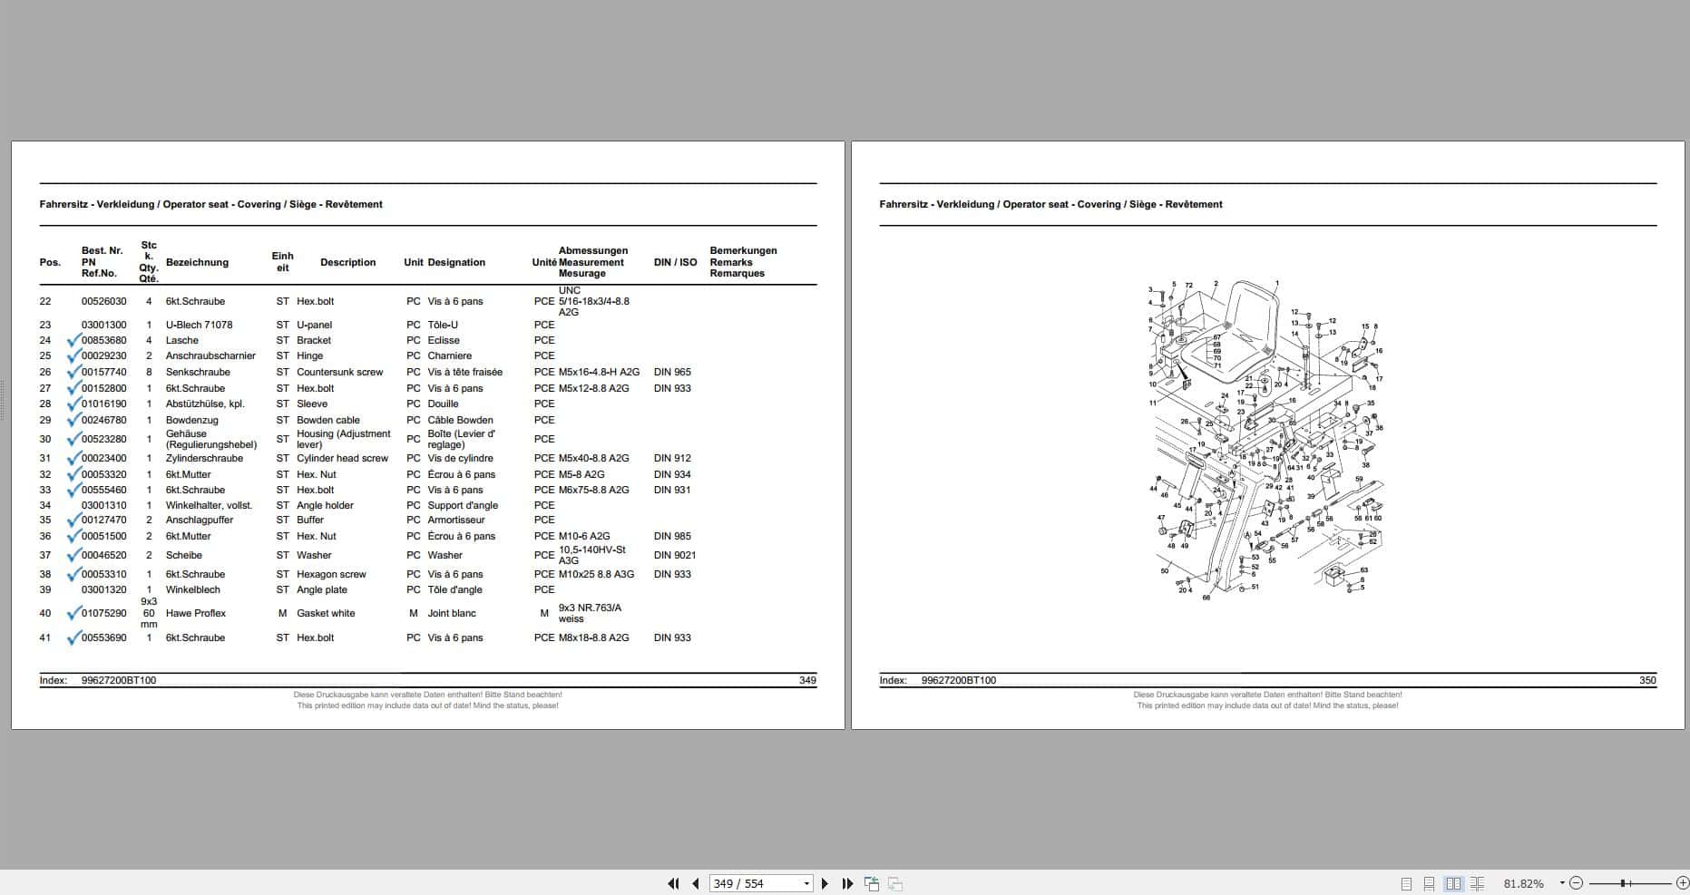Click the checkmark beside part 00053310
Image resolution: width=1690 pixels, height=895 pixels.
(x=73, y=574)
